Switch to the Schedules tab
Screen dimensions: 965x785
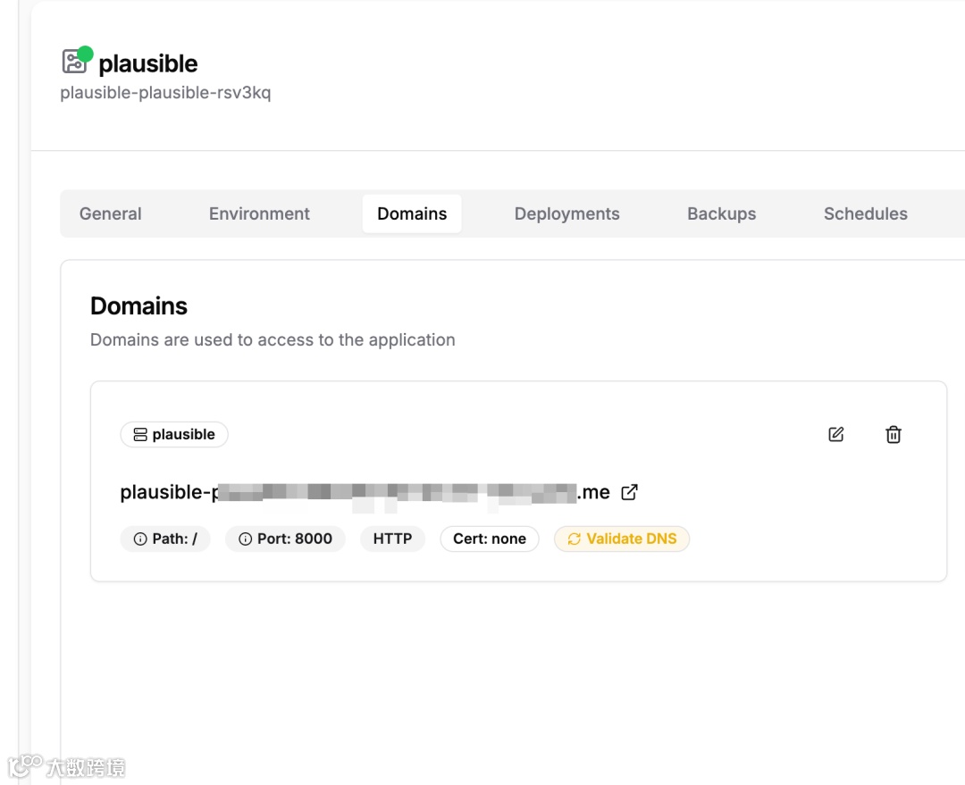point(865,213)
